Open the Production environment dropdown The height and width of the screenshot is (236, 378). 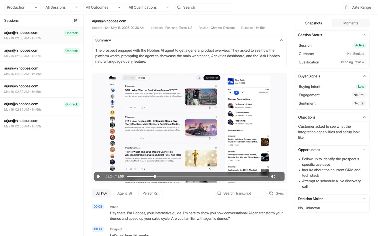[x=22, y=7]
